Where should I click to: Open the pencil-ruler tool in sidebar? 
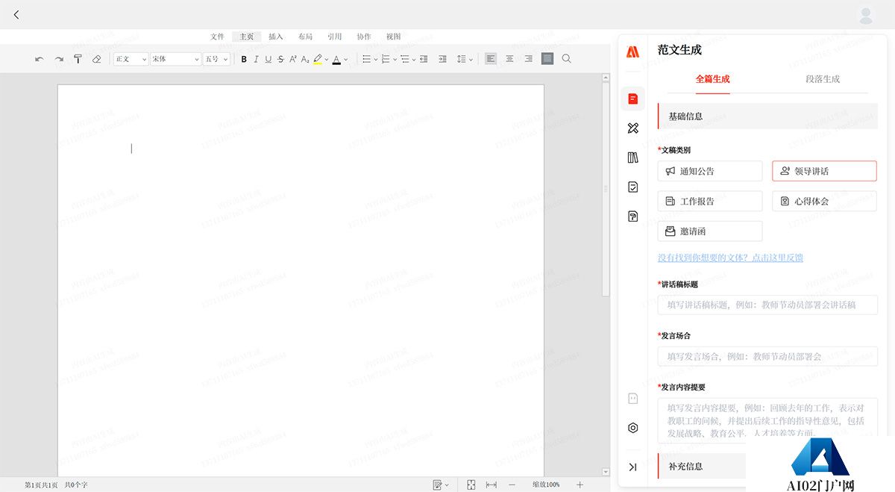[x=632, y=128]
